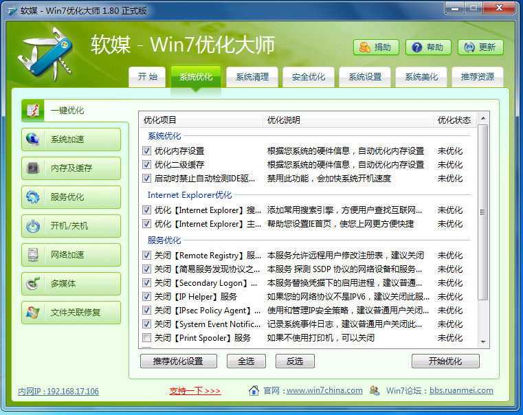This screenshot has width=523, height=415.
Task: Start with 开始优化 button
Action: point(445,361)
